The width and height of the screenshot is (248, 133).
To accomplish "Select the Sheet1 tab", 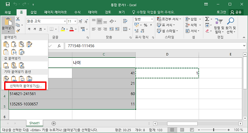I will click(34, 123).
